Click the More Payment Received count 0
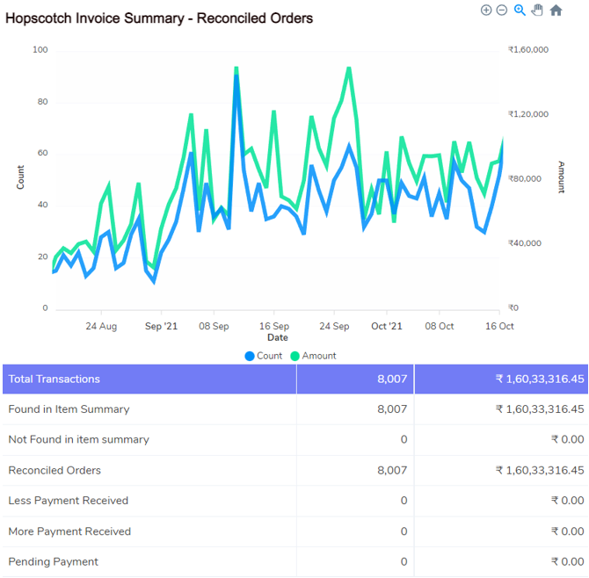The height and width of the screenshot is (578, 589). tap(404, 531)
